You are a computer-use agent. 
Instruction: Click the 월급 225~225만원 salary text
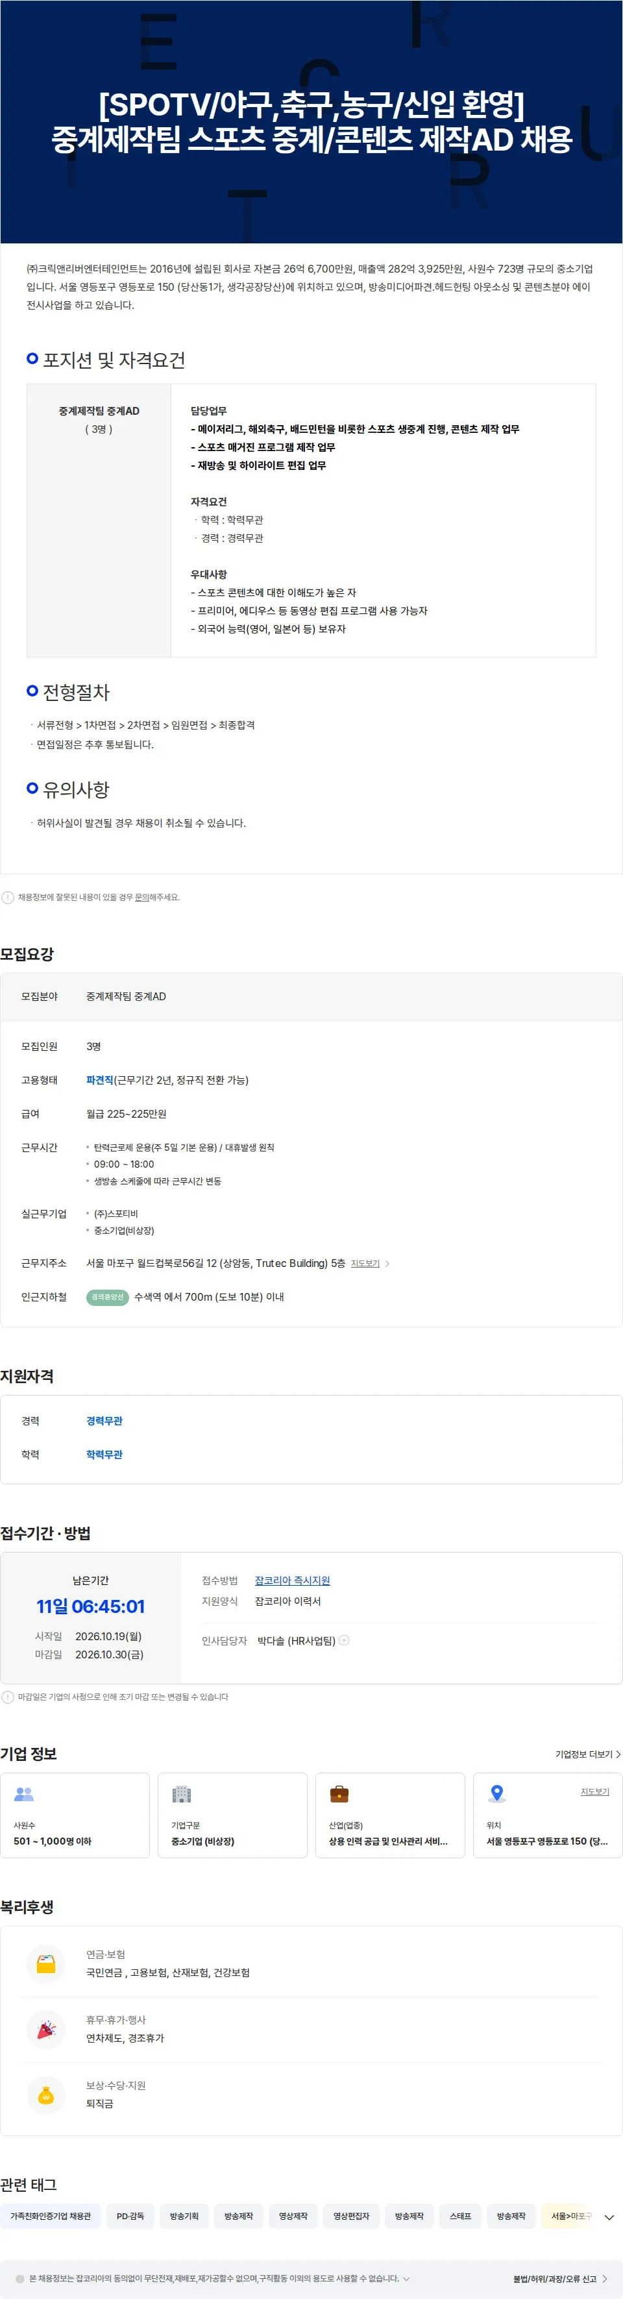tap(126, 1114)
